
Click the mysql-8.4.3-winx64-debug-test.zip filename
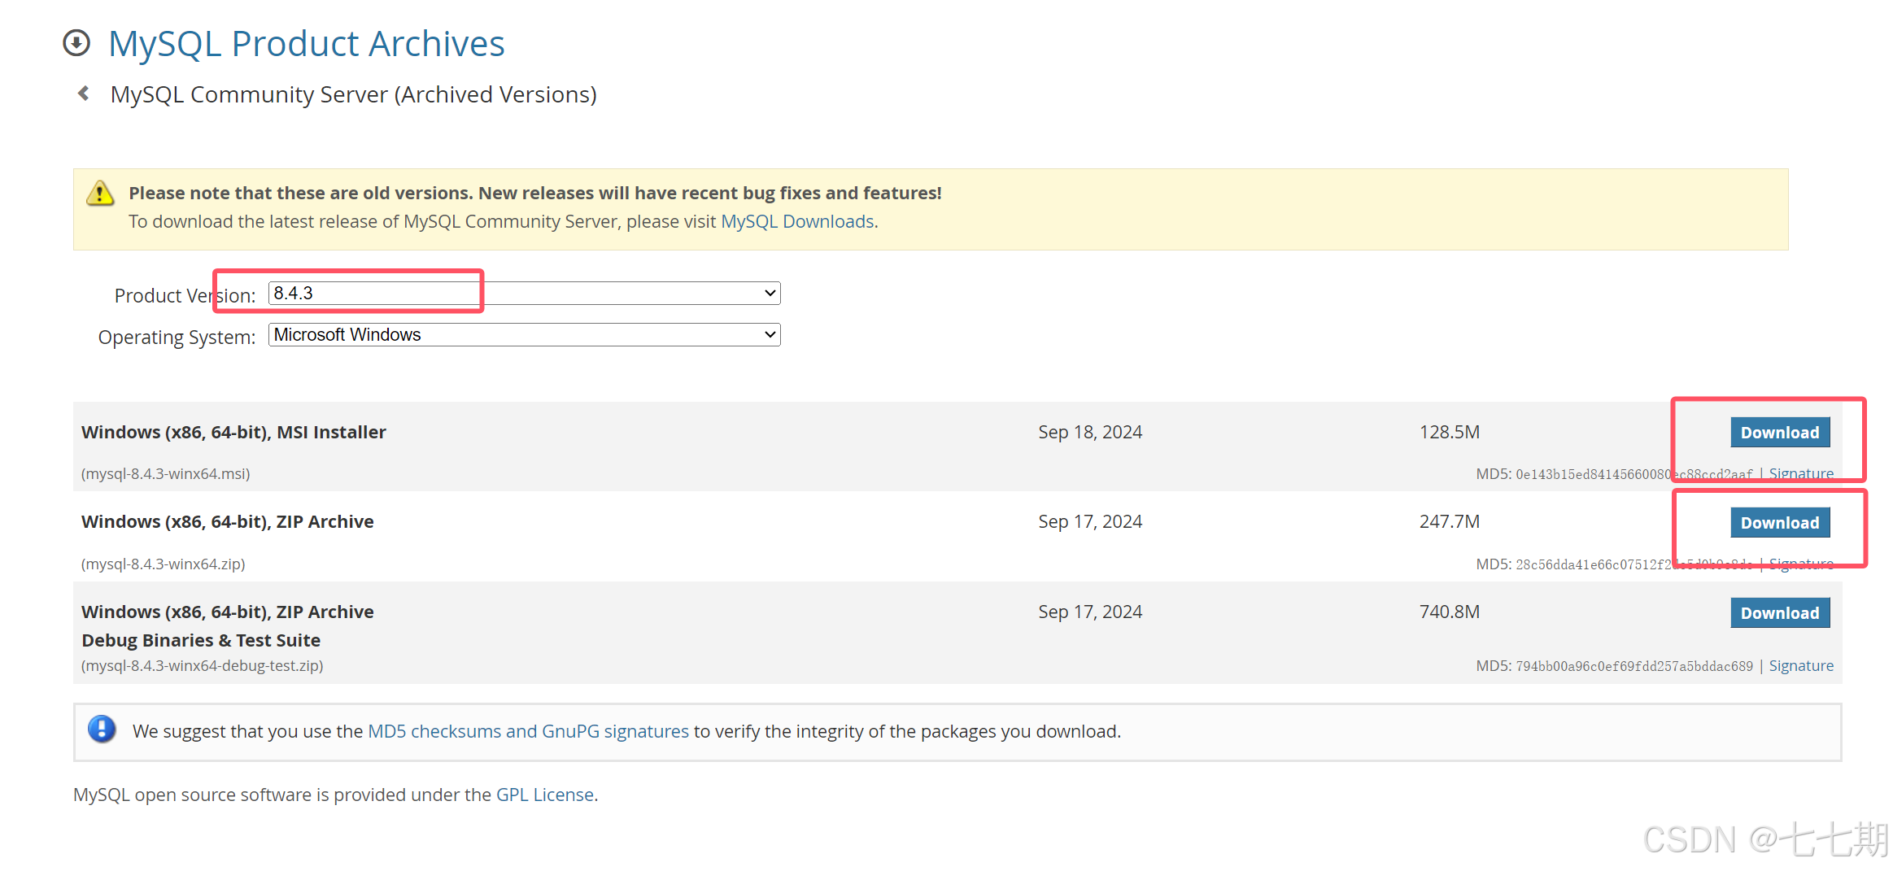pyautogui.click(x=202, y=666)
